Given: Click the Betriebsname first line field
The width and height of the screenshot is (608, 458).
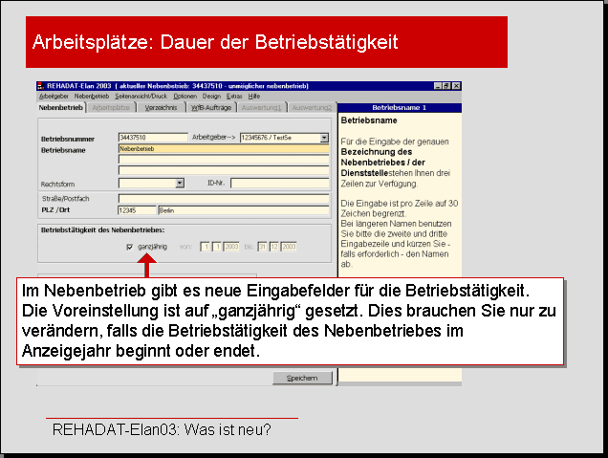Looking at the screenshot, I should tap(223, 149).
